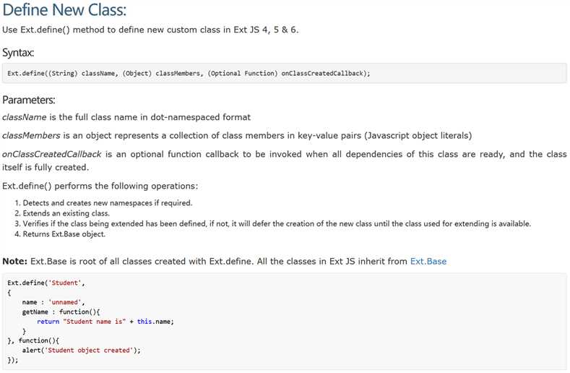Open the Ext.Base link
570x373 pixels.
428,261
